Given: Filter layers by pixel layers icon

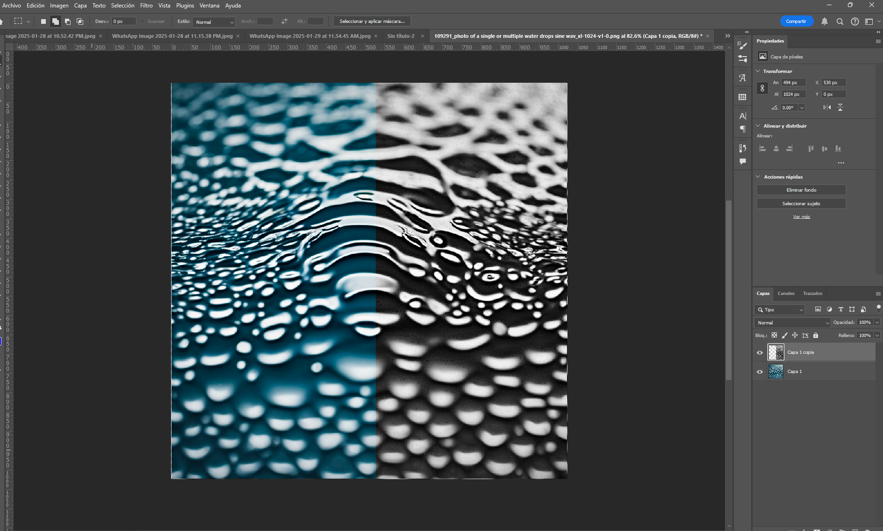Looking at the screenshot, I should [818, 309].
